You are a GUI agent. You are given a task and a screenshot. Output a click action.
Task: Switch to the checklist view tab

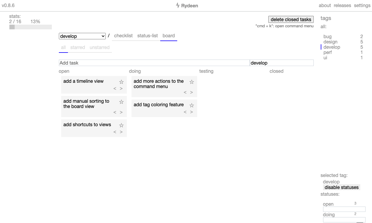pos(123,36)
